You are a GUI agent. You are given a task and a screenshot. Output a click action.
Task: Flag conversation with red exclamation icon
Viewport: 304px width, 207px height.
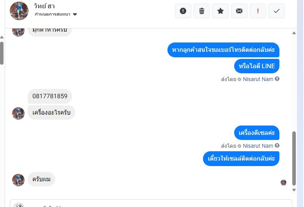[258, 11]
